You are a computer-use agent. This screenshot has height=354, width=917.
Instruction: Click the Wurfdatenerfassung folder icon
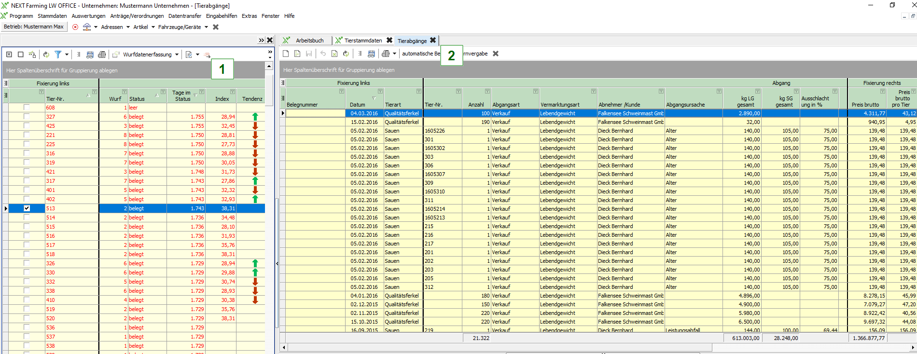click(116, 54)
